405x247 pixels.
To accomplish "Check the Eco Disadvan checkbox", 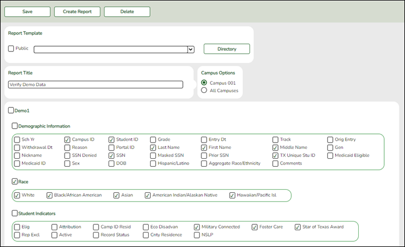I will click(x=146, y=227).
